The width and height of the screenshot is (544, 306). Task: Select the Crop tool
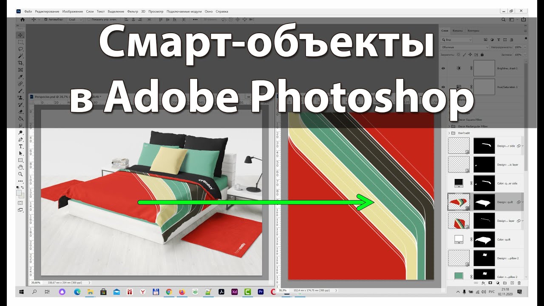(x=20, y=63)
